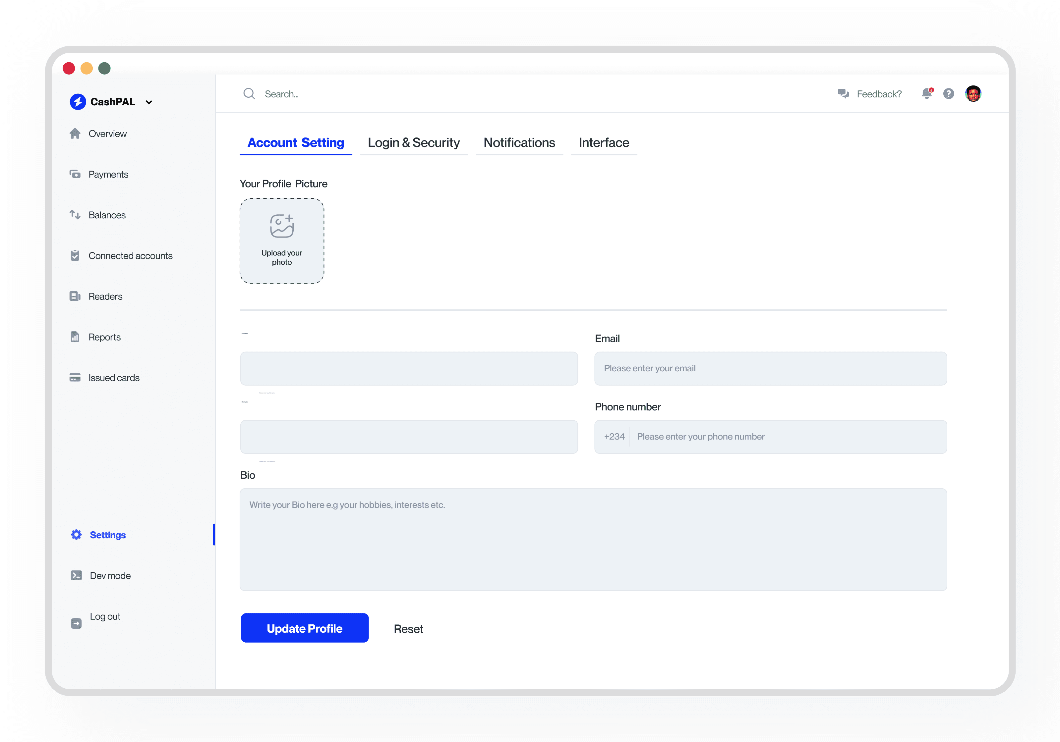Image resolution: width=1060 pixels, height=742 pixels.
Task: Select the Payments icon in sidebar
Action: tap(76, 174)
